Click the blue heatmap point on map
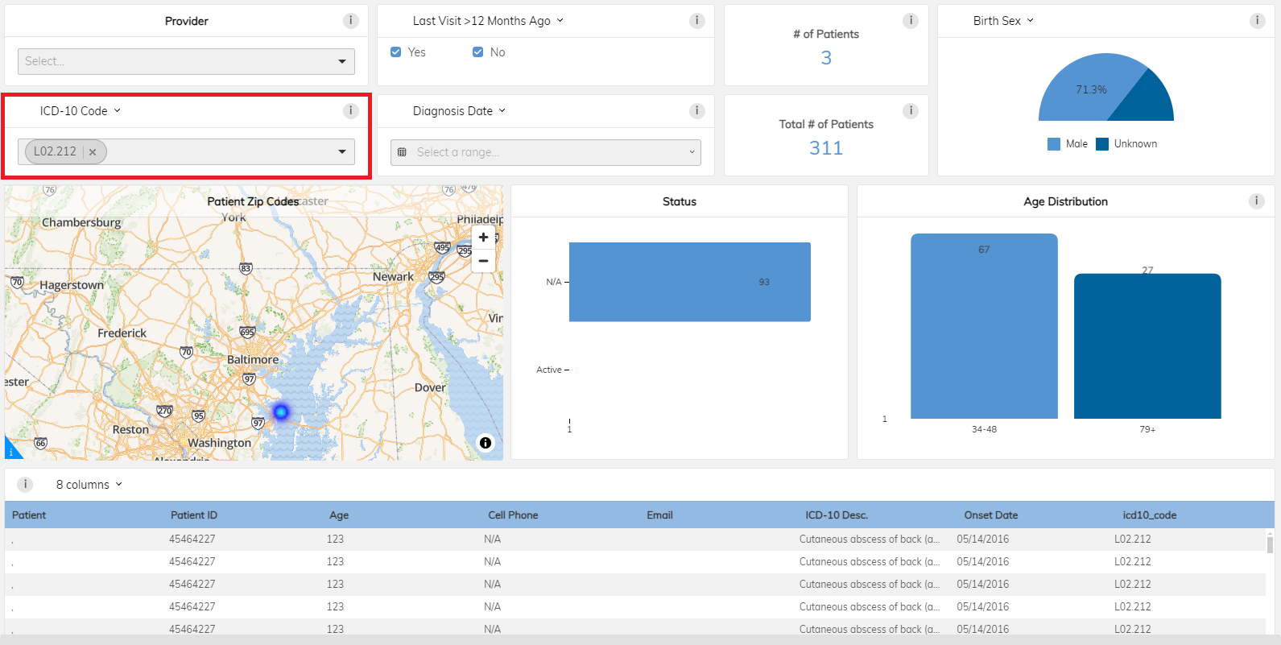Screen dimensions: 1281x645 tap(281, 411)
